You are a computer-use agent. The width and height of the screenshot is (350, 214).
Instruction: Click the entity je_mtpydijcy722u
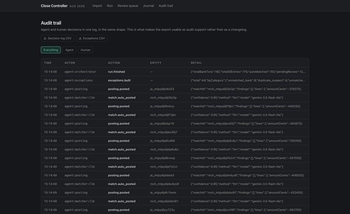coord(162,210)
